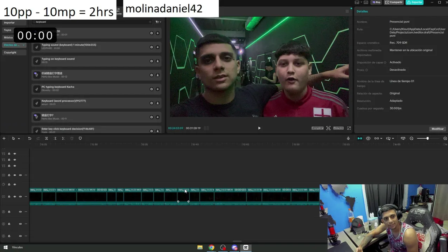Open File Explorer from the taskbar

[200, 247]
